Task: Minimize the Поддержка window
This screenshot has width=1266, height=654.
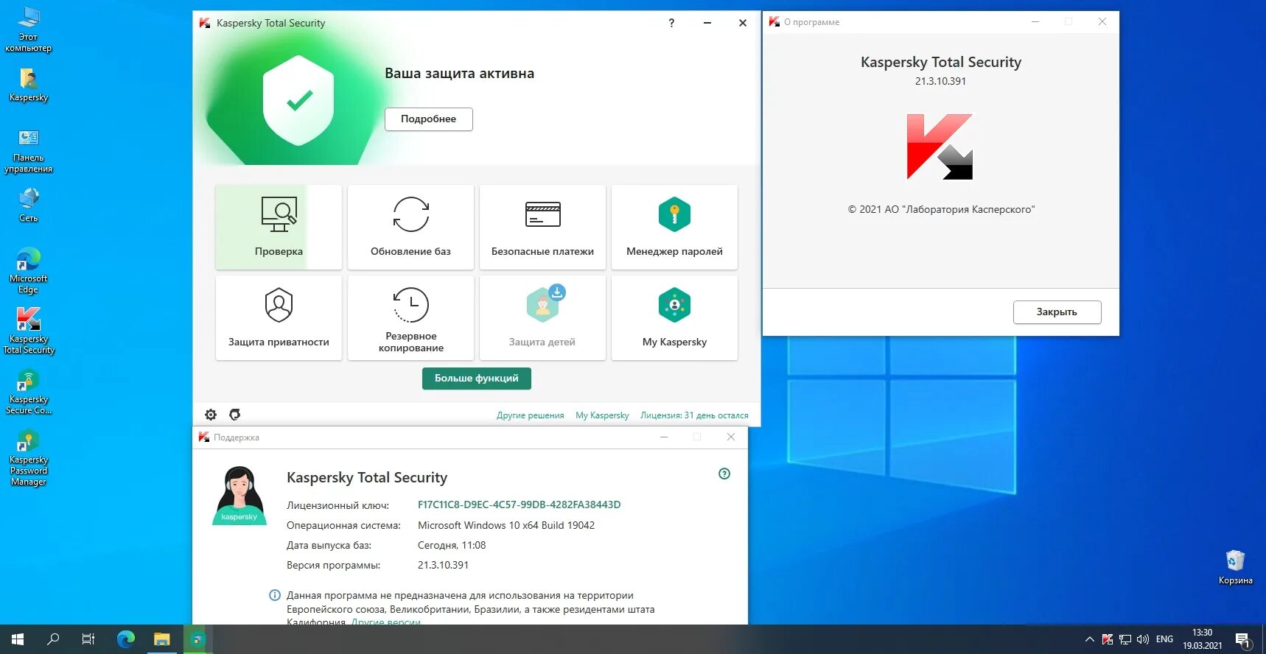Action: [x=664, y=437]
